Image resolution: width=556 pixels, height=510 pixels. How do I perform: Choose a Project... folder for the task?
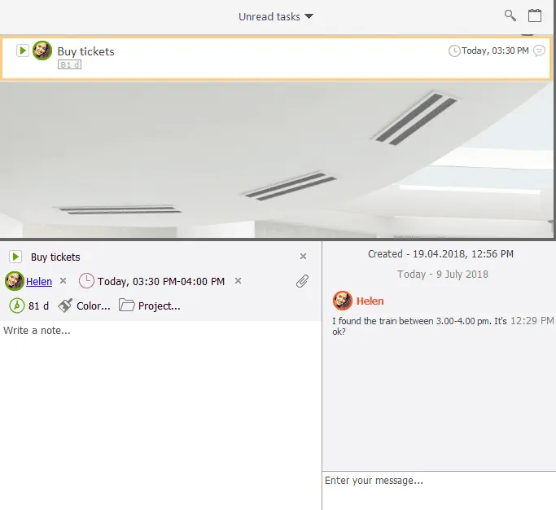click(x=149, y=306)
